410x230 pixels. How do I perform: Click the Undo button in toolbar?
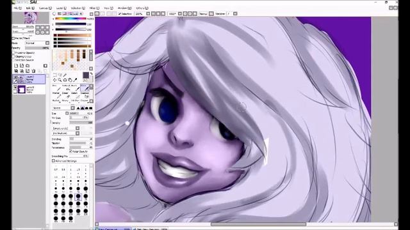coord(97,13)
